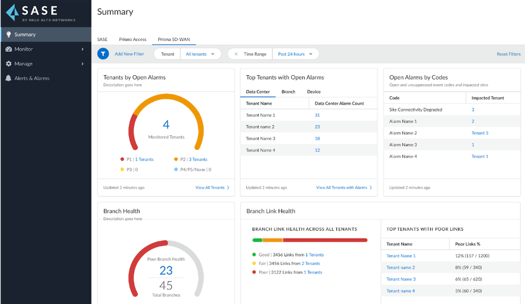Click the blue filter funnel icon

[103, 54]
